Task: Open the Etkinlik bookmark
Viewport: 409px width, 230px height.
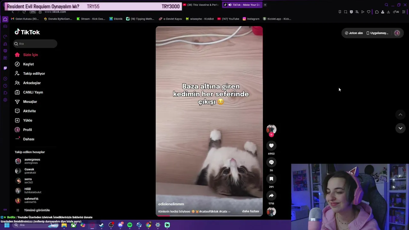Action: 116,19
